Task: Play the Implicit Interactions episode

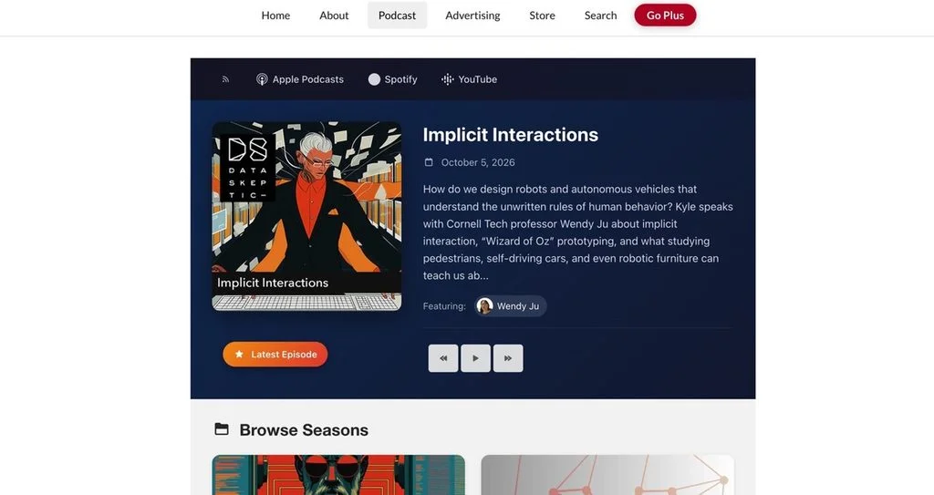Action: tap(475, 358)
